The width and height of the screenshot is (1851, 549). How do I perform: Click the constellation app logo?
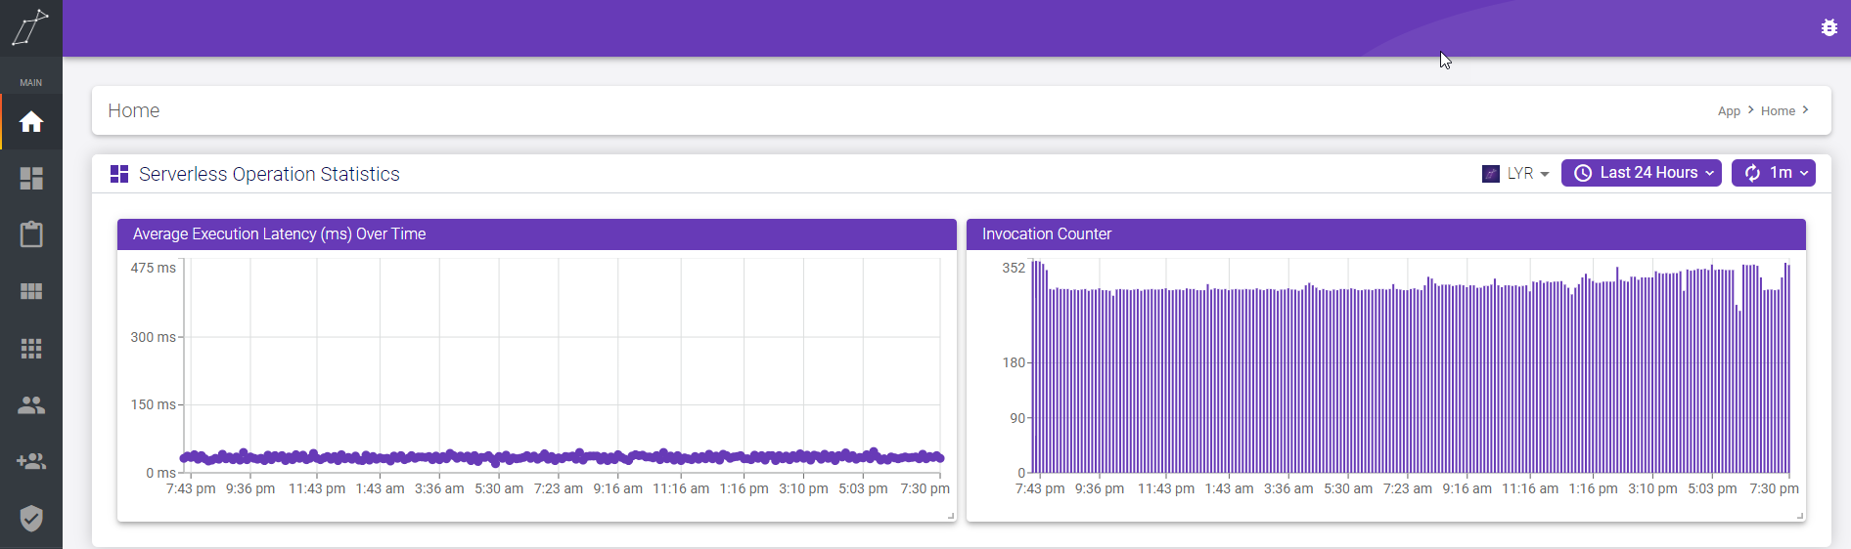30,27
